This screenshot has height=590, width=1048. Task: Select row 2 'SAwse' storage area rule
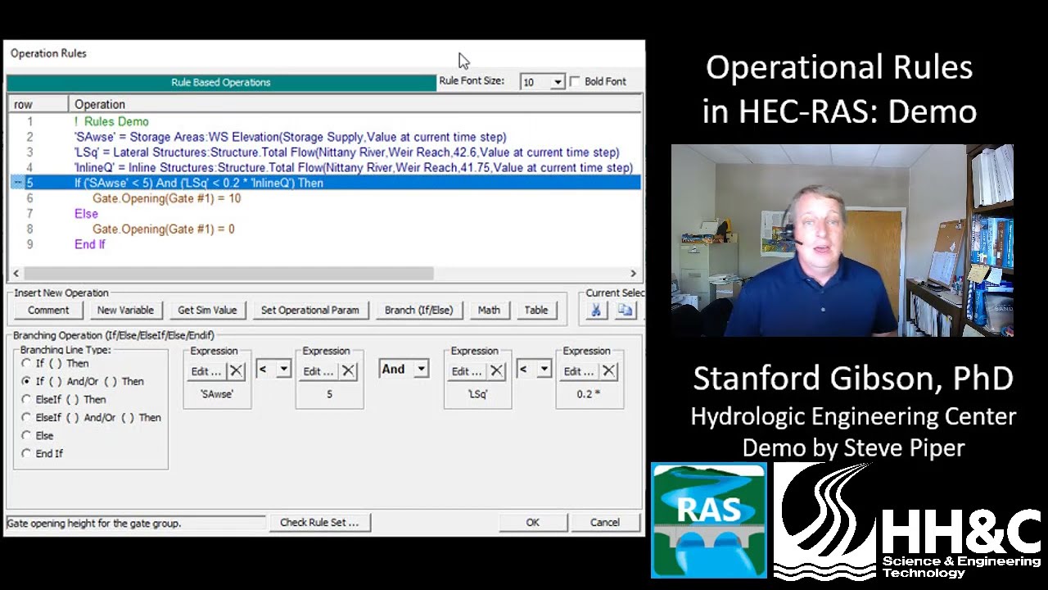point(325,137)
